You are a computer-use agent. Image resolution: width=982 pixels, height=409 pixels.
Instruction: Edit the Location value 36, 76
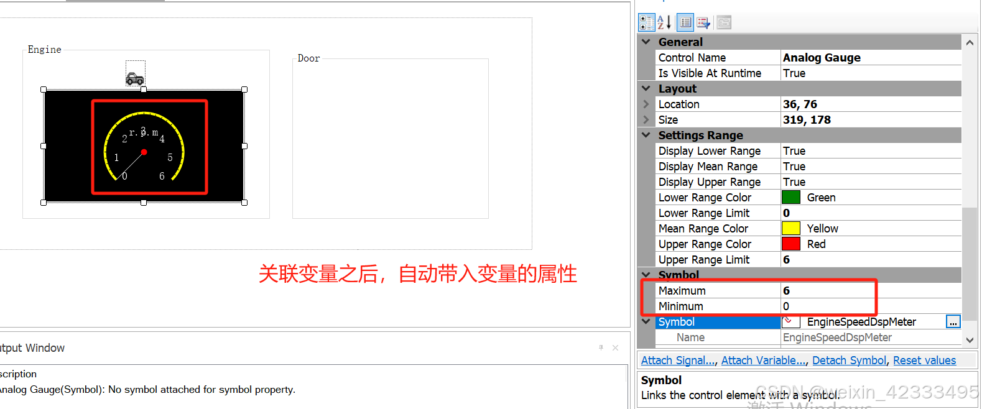click(871, 104)
